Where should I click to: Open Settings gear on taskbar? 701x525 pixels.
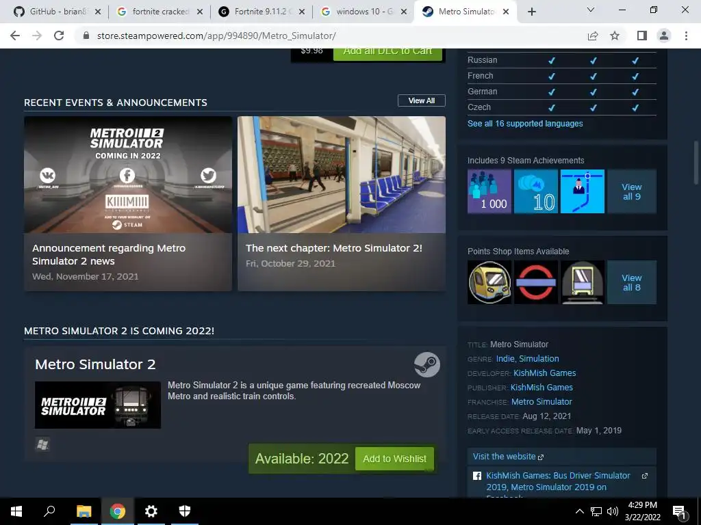(151, 511)
